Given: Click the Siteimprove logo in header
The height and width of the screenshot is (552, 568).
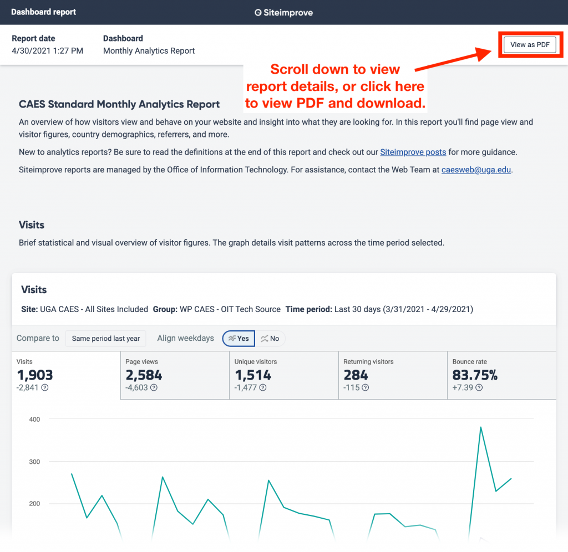Looking at the screenshot, I should [x=283, y=12].
